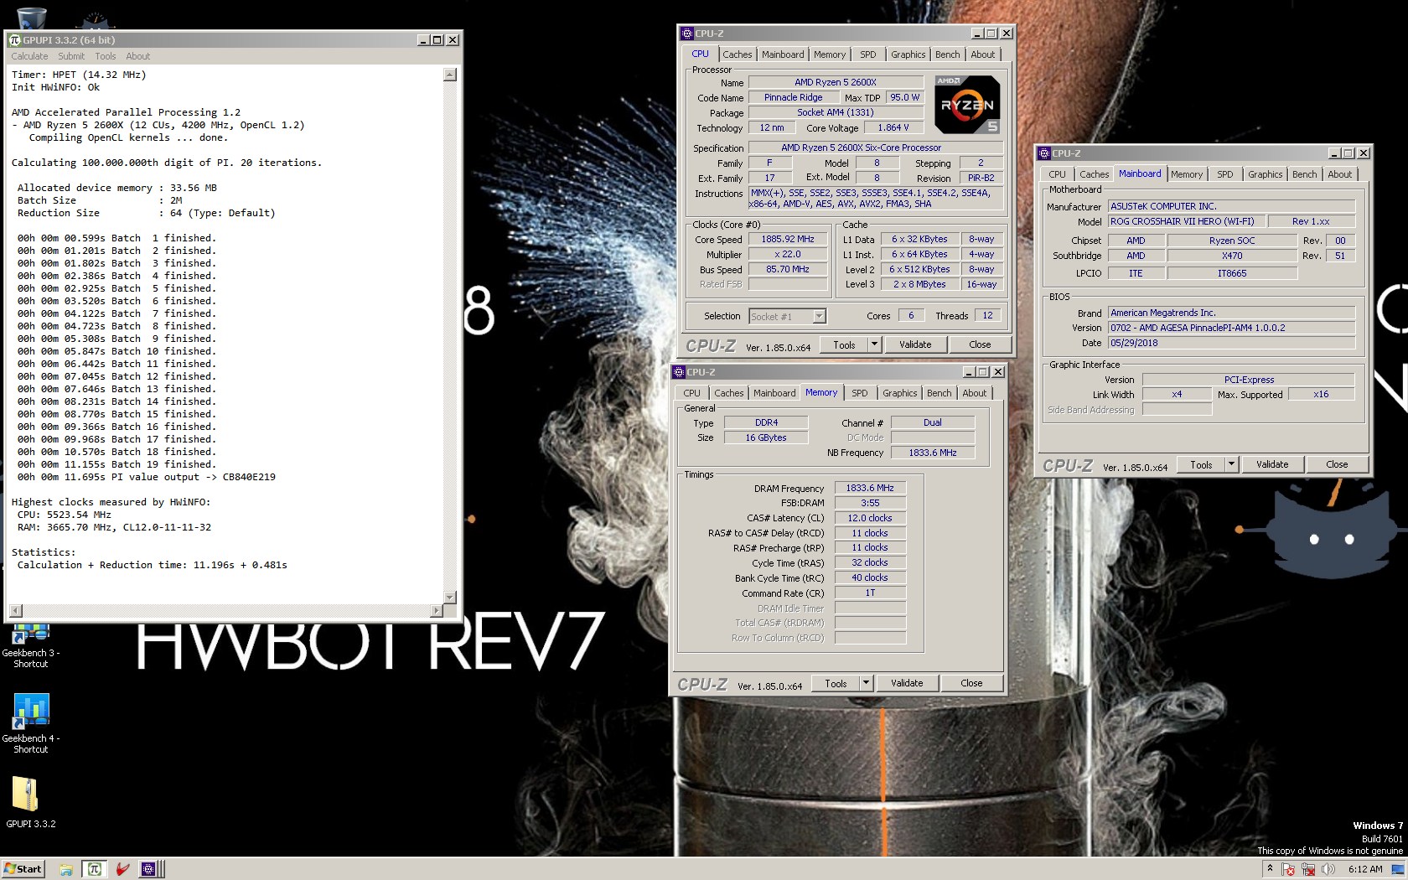Click GPUPI vertical scrollbar down arrow
1408x880 pixels.
(x=450, y=597)
